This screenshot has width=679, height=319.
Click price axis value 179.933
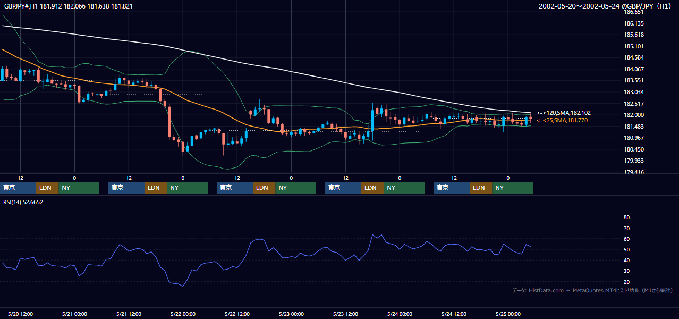pos(633,161)
